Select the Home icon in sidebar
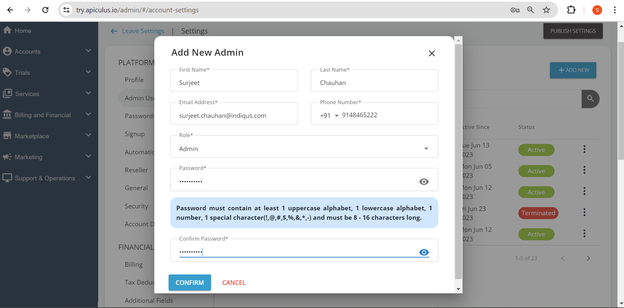The height and width of the screenshot is (308, 624). (x=7, y=30)
